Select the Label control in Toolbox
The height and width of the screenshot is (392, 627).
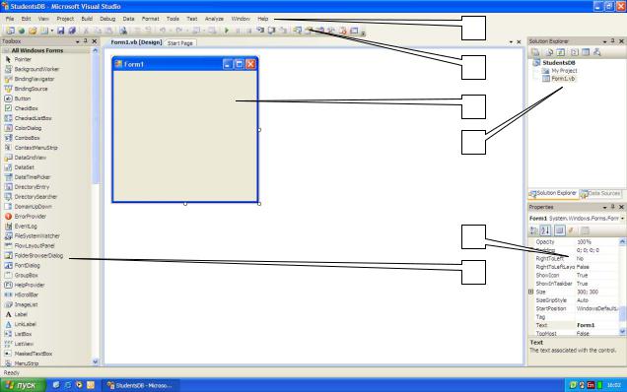click(21, 314)
